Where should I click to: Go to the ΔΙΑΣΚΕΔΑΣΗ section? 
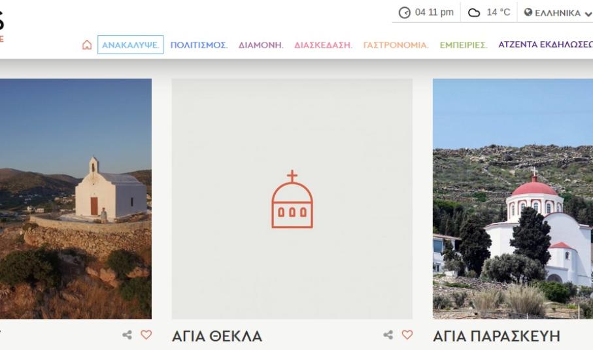[x=323, y=45]
